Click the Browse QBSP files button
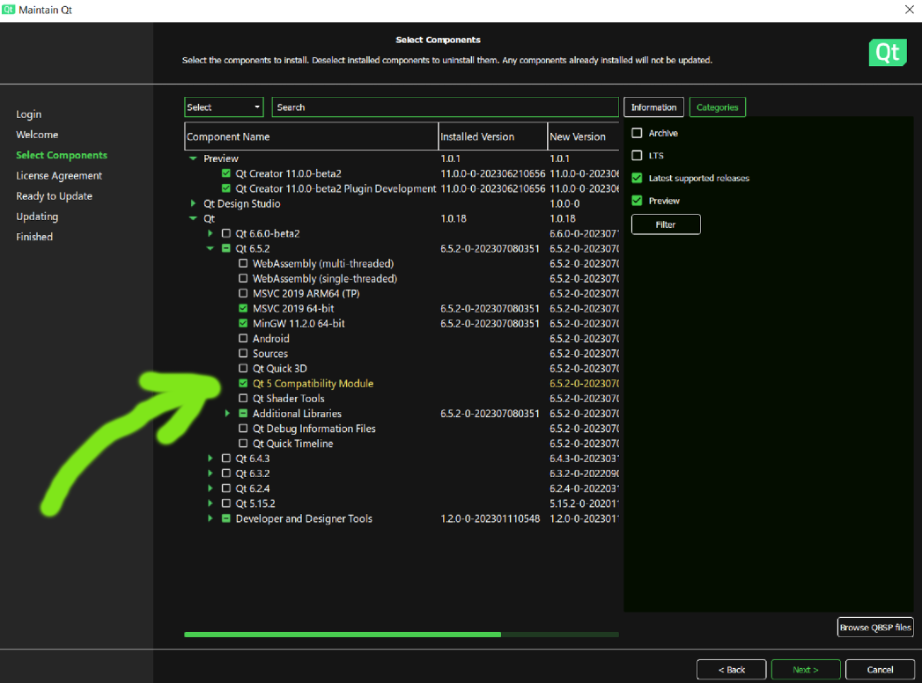Image resolution: width=922 pixels, height=683 pixels. coord(875,628)
